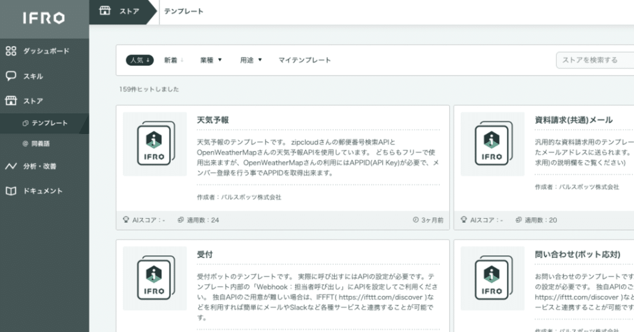Open the 問い合わせ(ボット応対) template thumbnail
This screenshot has height=332, width=634.
tap(492, 278)
